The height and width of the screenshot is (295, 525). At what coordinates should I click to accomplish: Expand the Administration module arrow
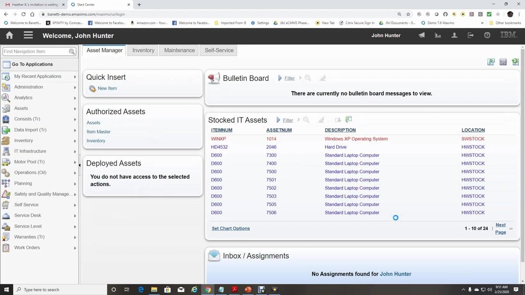click(x=75, y=87)
